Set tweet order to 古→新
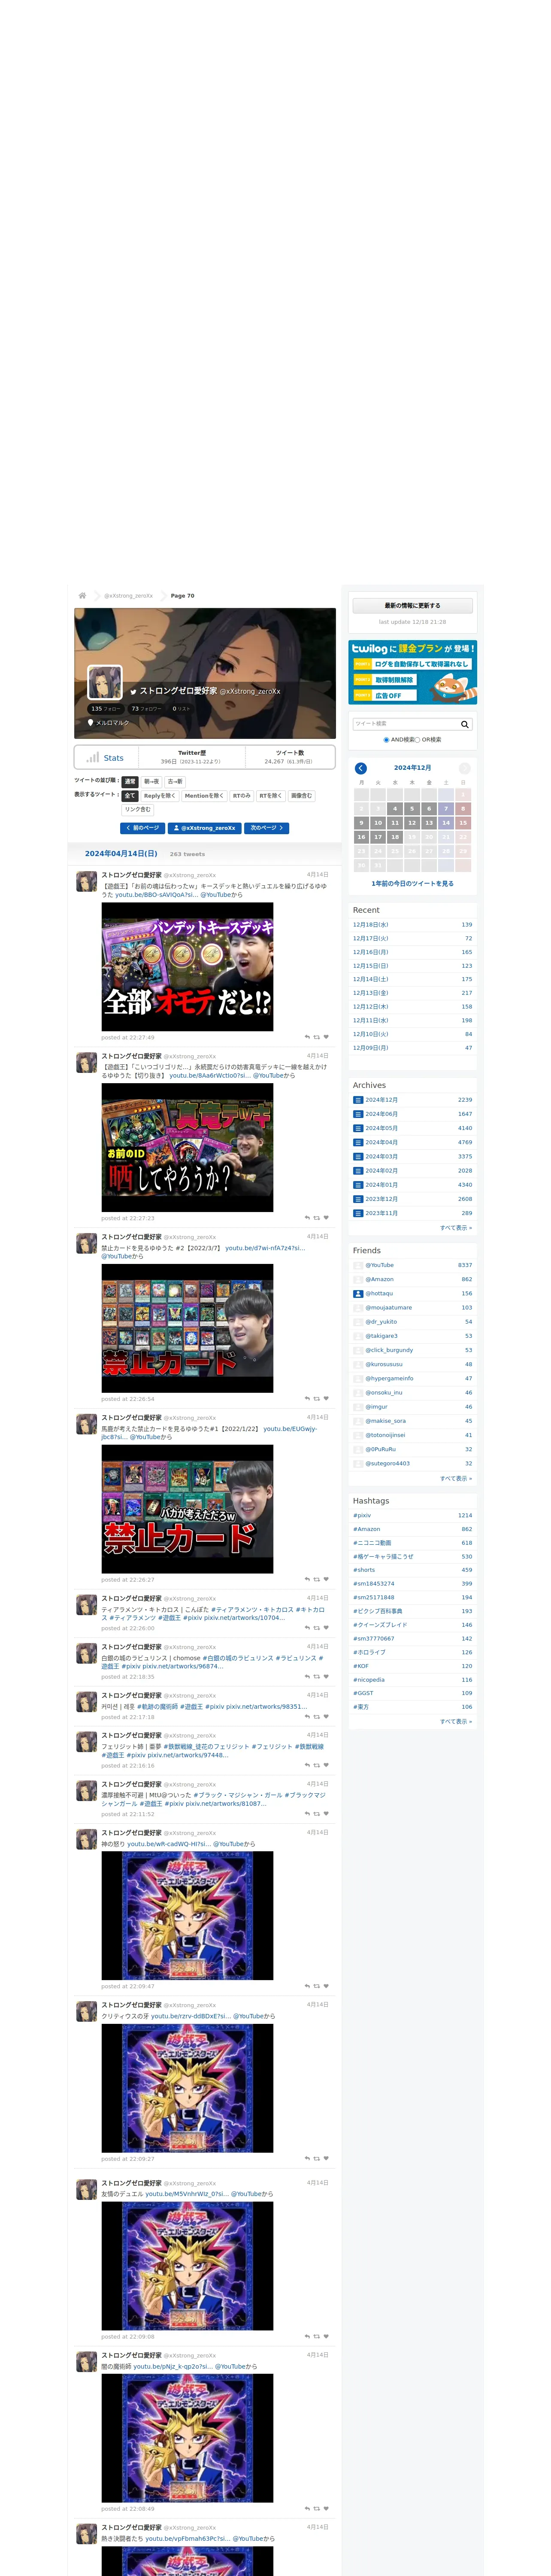Screen dimensions: 551x2576 pyautogui.click(x=175, y=782)
